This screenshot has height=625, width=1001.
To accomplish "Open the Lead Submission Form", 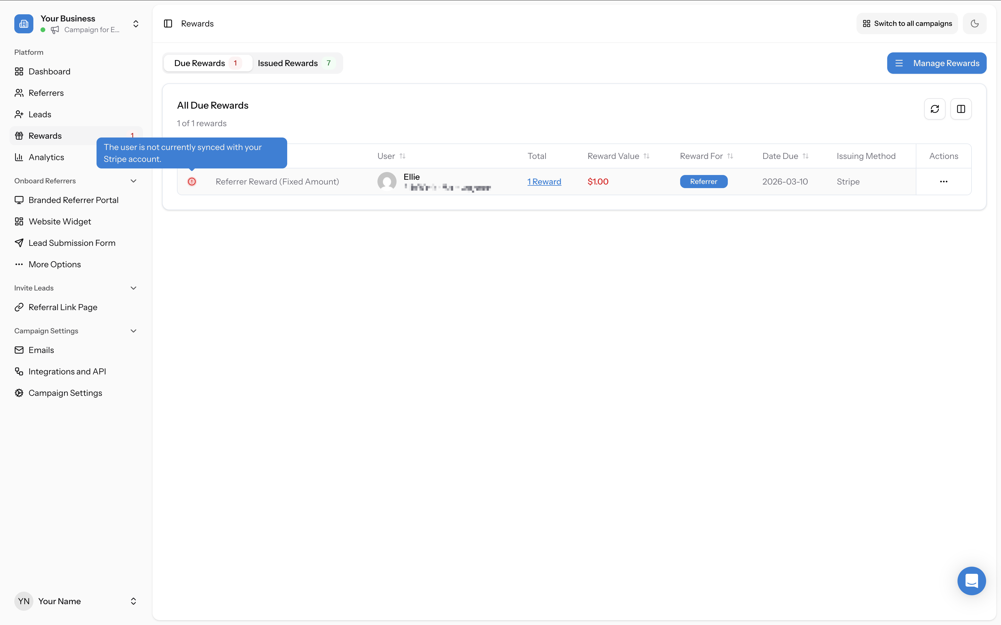I will tap(72, 243).
